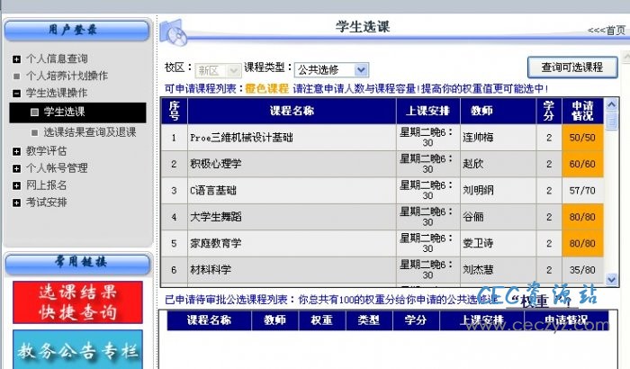Click the disc icon beside 学生选课 title
Screen dimensions: 630x369
click(x=174, y=32)
